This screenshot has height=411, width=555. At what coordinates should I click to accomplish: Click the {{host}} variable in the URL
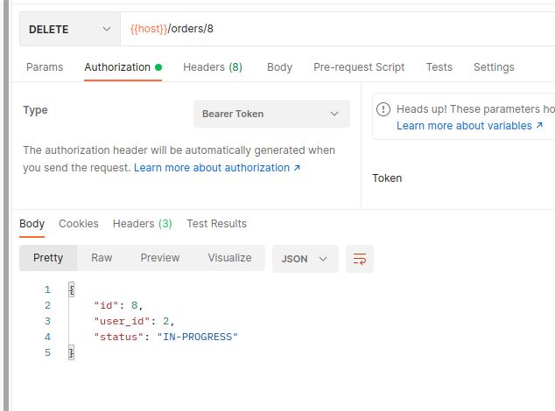[x=149, y=29]
